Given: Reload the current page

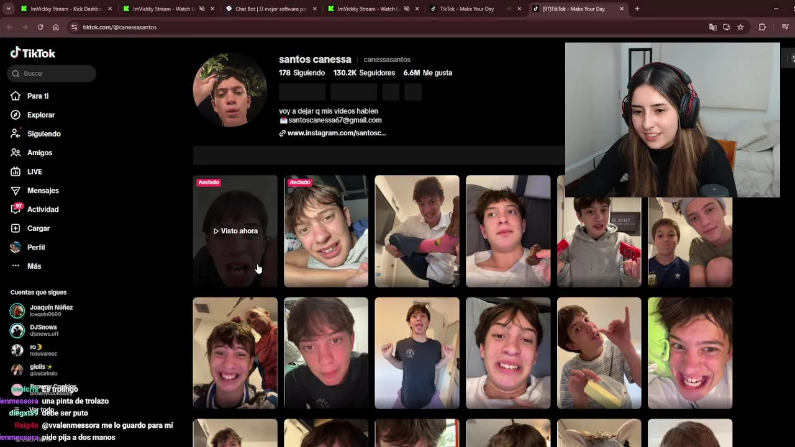Looking at the screenshot, I should (x=40, y=27).
